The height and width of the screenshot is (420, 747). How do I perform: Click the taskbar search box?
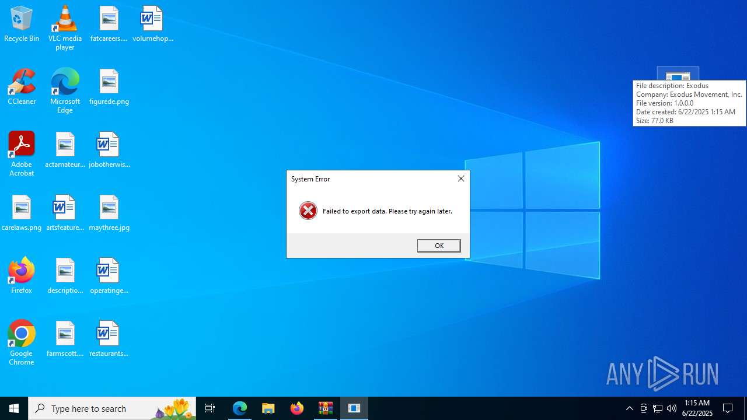[x=112, y=408]
